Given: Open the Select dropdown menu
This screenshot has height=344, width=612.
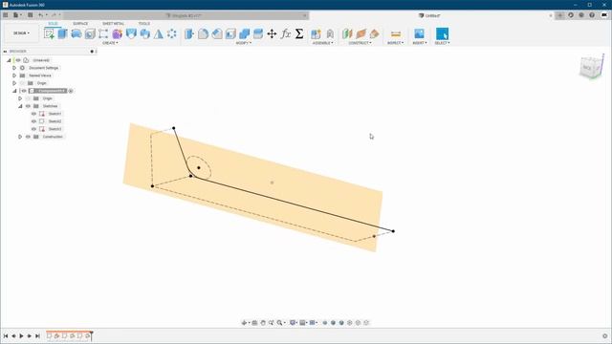Looking at the screenshot, I should point(442,43).
